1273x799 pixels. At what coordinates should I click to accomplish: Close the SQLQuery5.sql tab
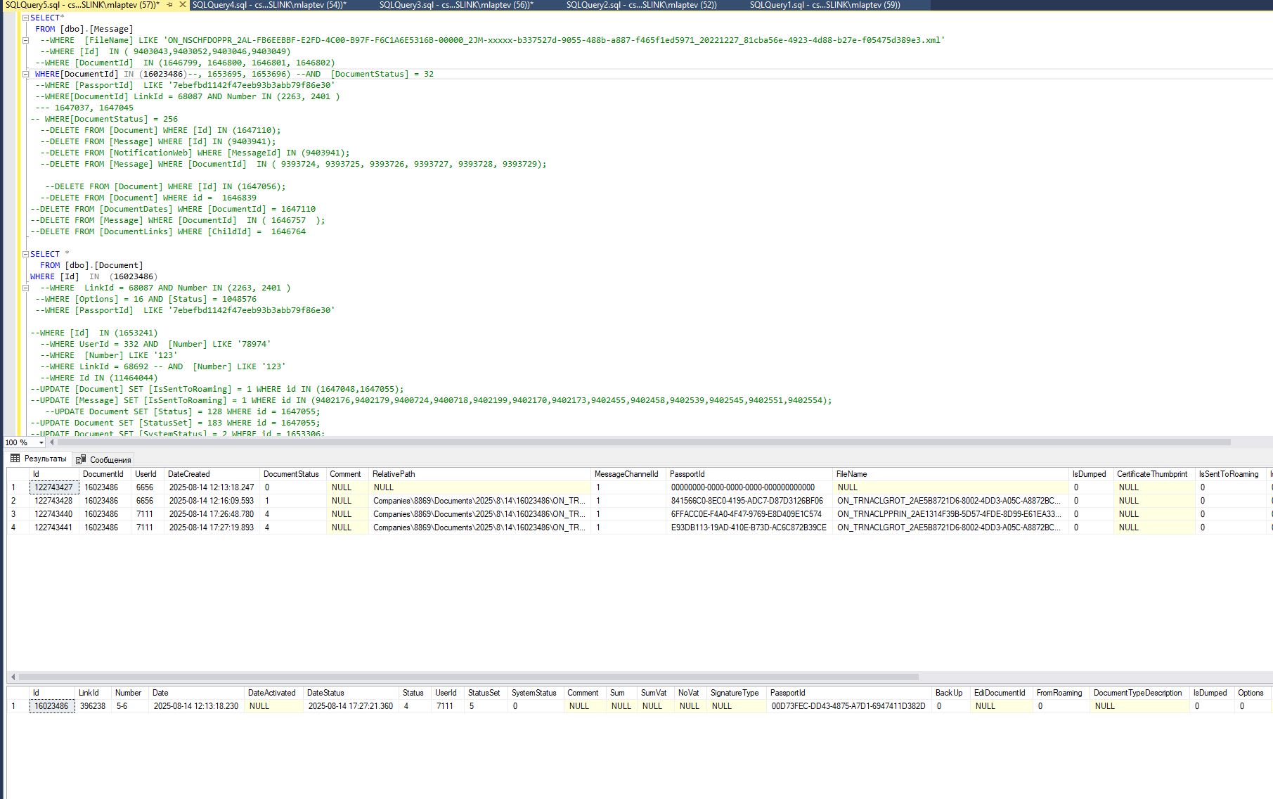click(182, 5)
